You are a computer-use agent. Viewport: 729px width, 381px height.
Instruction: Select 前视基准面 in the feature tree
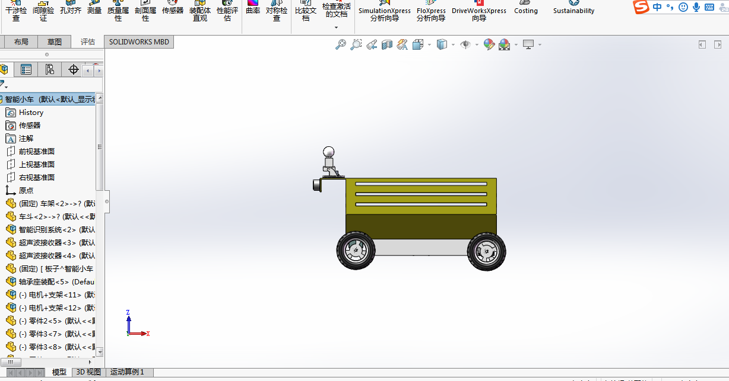36,151
